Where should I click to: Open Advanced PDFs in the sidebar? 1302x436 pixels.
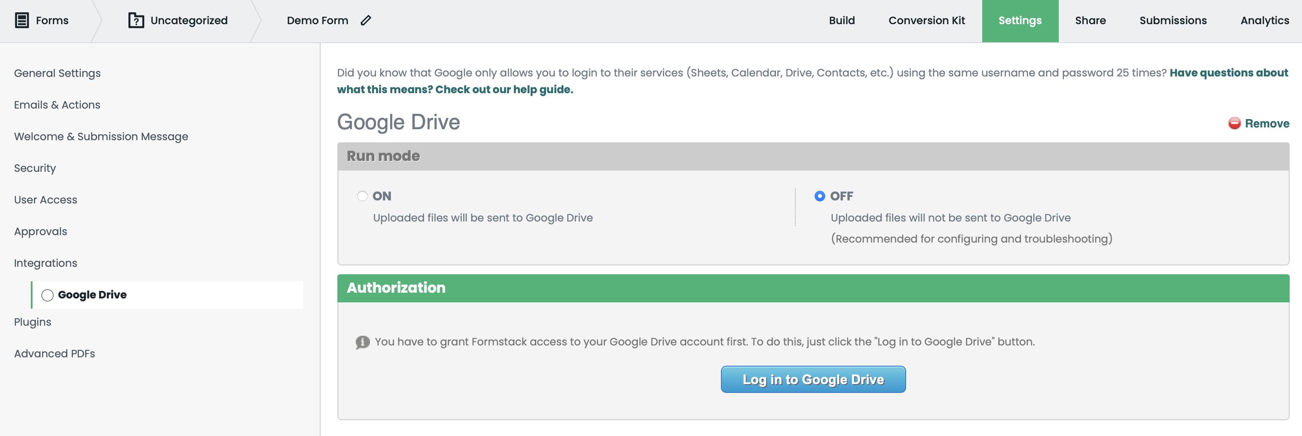[x=55, y=354]
